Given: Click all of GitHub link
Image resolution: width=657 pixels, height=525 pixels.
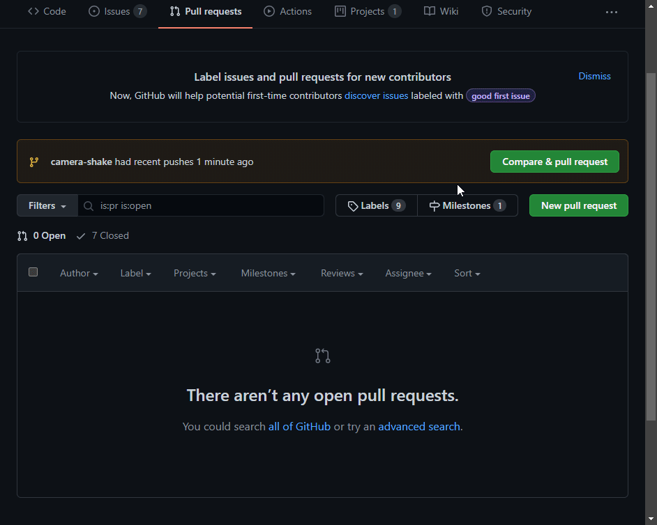Looking at the screenshot, I should (299, 426).
